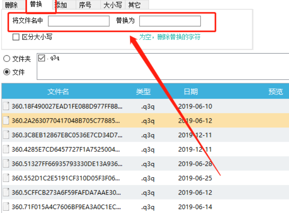Sort by the 文件名 column header
Screen dimensions: 289x213
[58, 92]
